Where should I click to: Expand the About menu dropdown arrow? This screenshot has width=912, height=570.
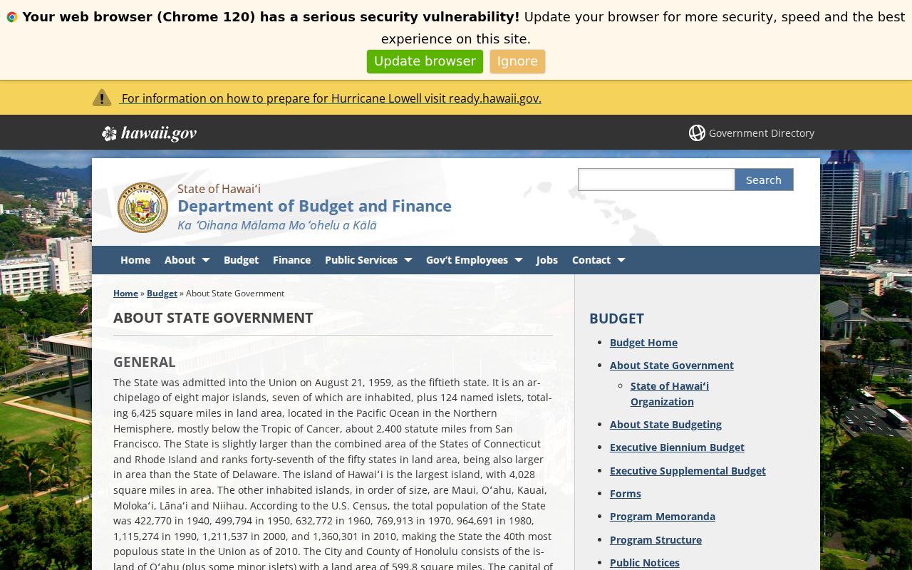point(206,260)
